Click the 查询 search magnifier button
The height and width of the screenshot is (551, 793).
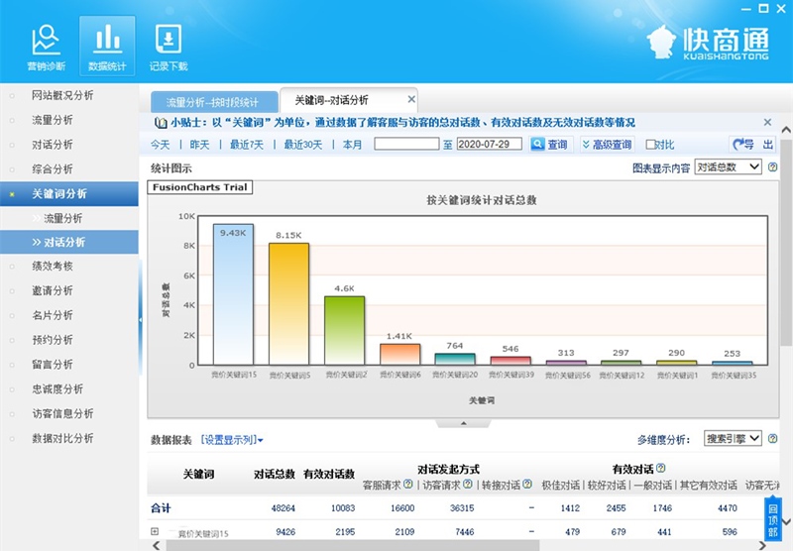tap(550, 145)
